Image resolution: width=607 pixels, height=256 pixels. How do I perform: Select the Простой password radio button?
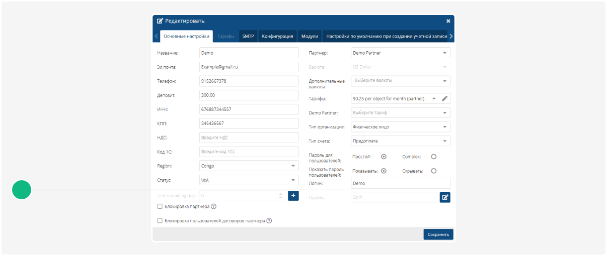coord(384,157)
